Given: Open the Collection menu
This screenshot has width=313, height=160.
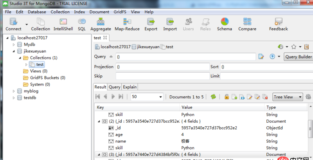Looking at the screenshot, I should pyautogui.click(x=60, y=12).
